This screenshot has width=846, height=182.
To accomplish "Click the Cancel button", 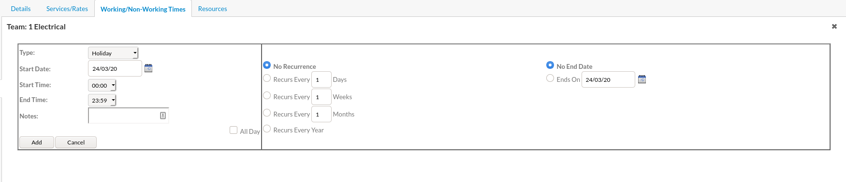I will click(76, 142).
